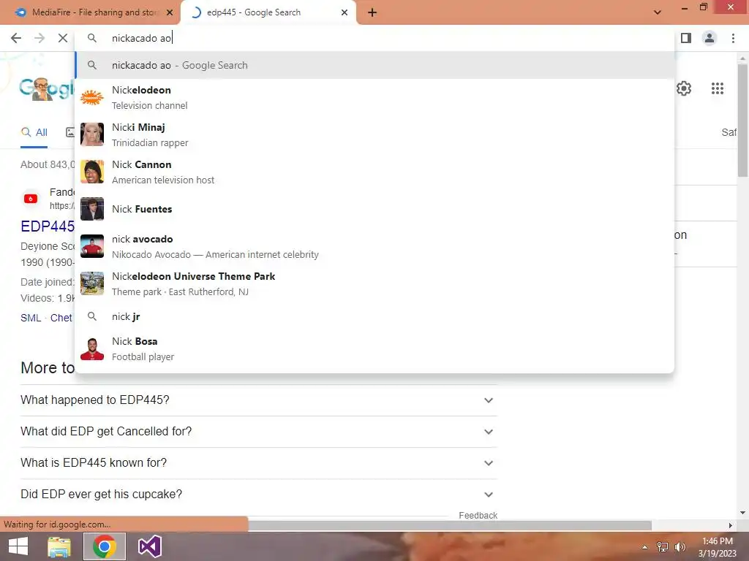Image resolution: width=749 pixels, height=561 pixels.
Task: Open the side panel icon in toolbar
Action: [686, 38]
